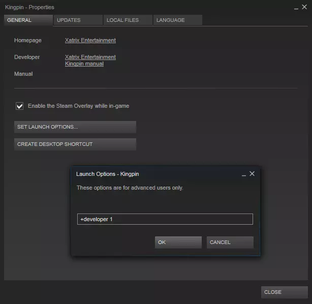Open the Homepage Xatrix Entertainment link
Screen dimensions: 312x304
[90, 40]
